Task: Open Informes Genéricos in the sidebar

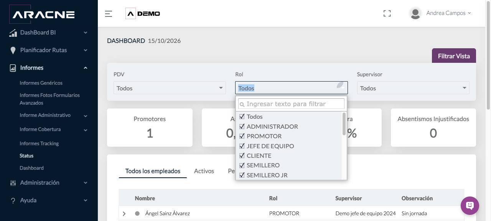Action: point(41,83)
